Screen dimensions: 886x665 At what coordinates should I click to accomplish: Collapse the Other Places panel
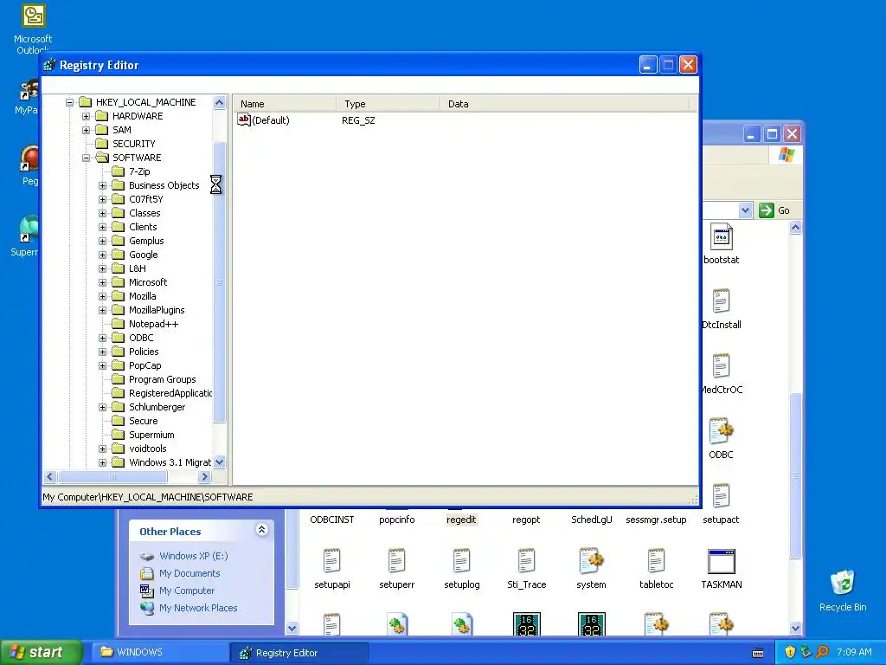click(261, 530)
